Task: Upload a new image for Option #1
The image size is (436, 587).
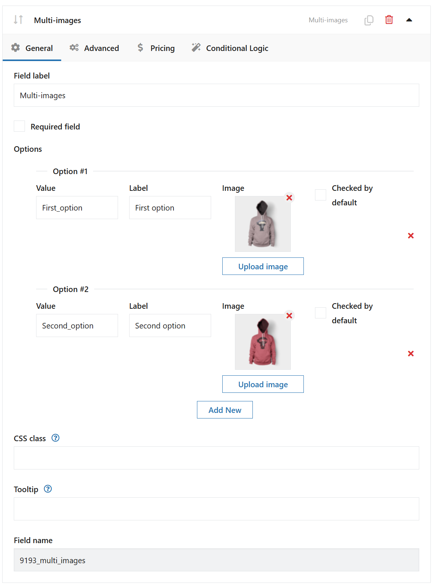Action: (262, 266)
